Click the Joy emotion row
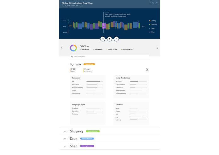 pyautogui.click(x=131, y=117)
